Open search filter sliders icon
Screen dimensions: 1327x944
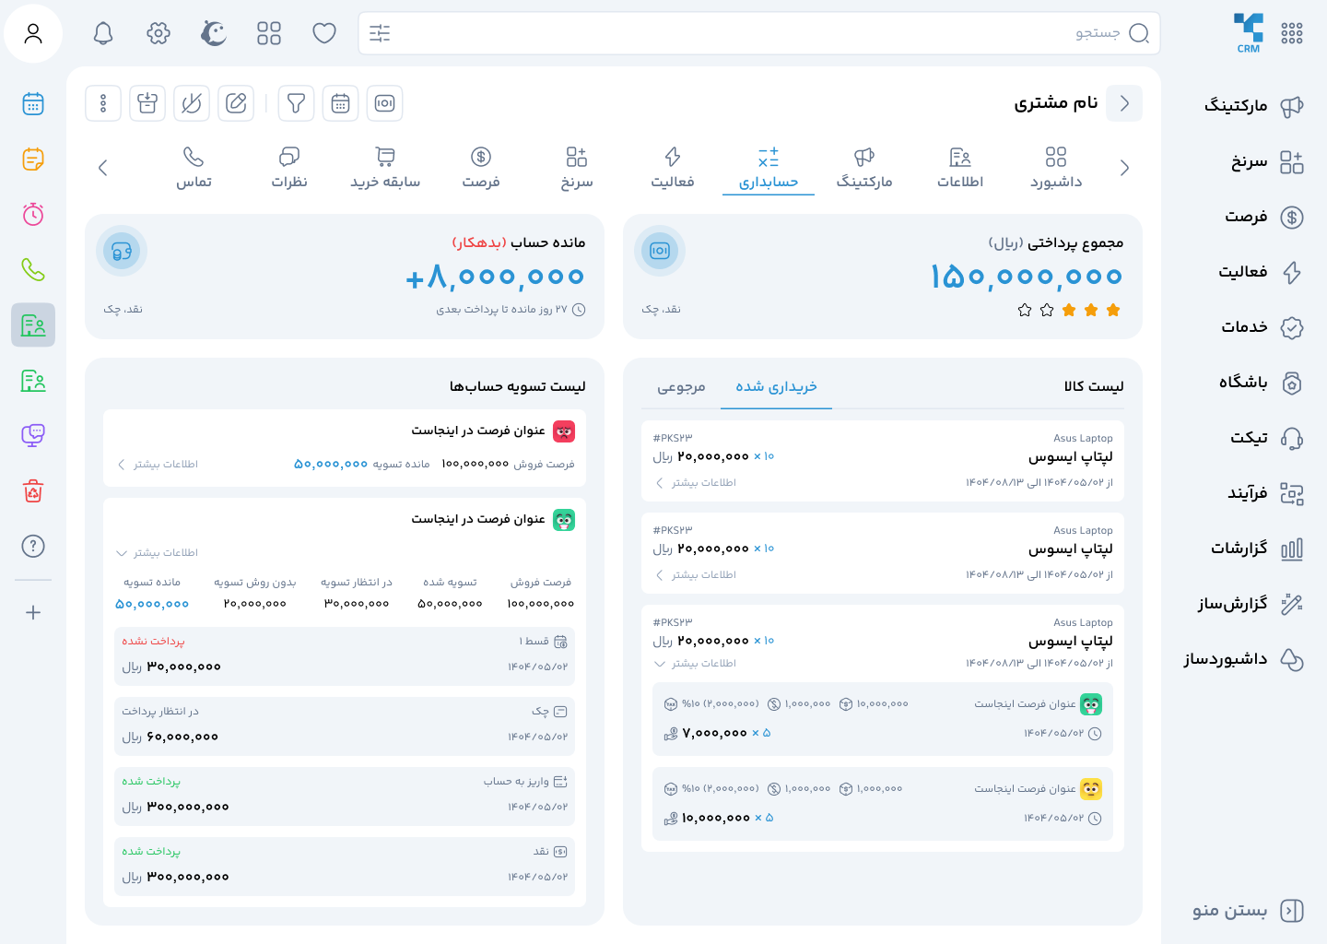pos(380,34)
